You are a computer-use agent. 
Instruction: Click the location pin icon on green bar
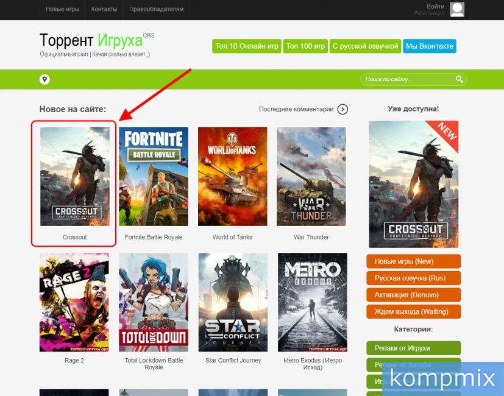click(x=44, y=79)
